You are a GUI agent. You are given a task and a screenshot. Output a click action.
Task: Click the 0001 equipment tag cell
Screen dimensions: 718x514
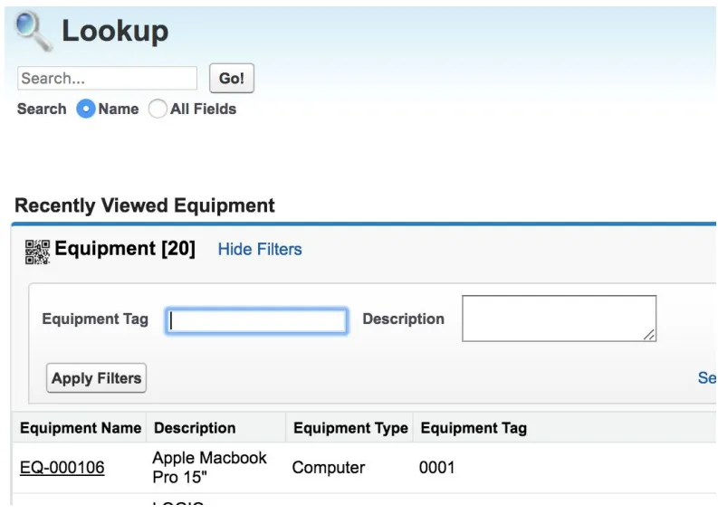(x=436, y=467)
